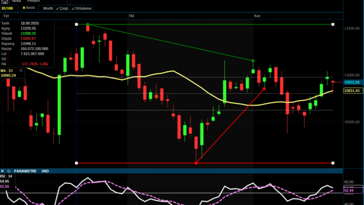Screen dimensions: 364x205
Task: Click the green trendline's right end anchor
Action: point(253,60)
